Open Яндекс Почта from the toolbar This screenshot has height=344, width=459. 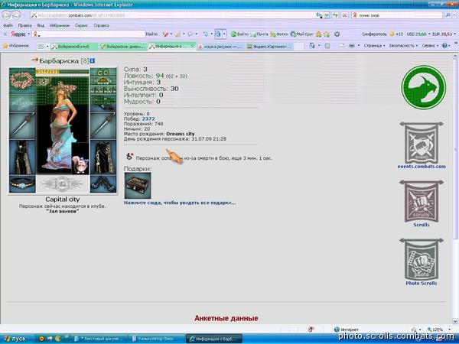pos(259,34)
